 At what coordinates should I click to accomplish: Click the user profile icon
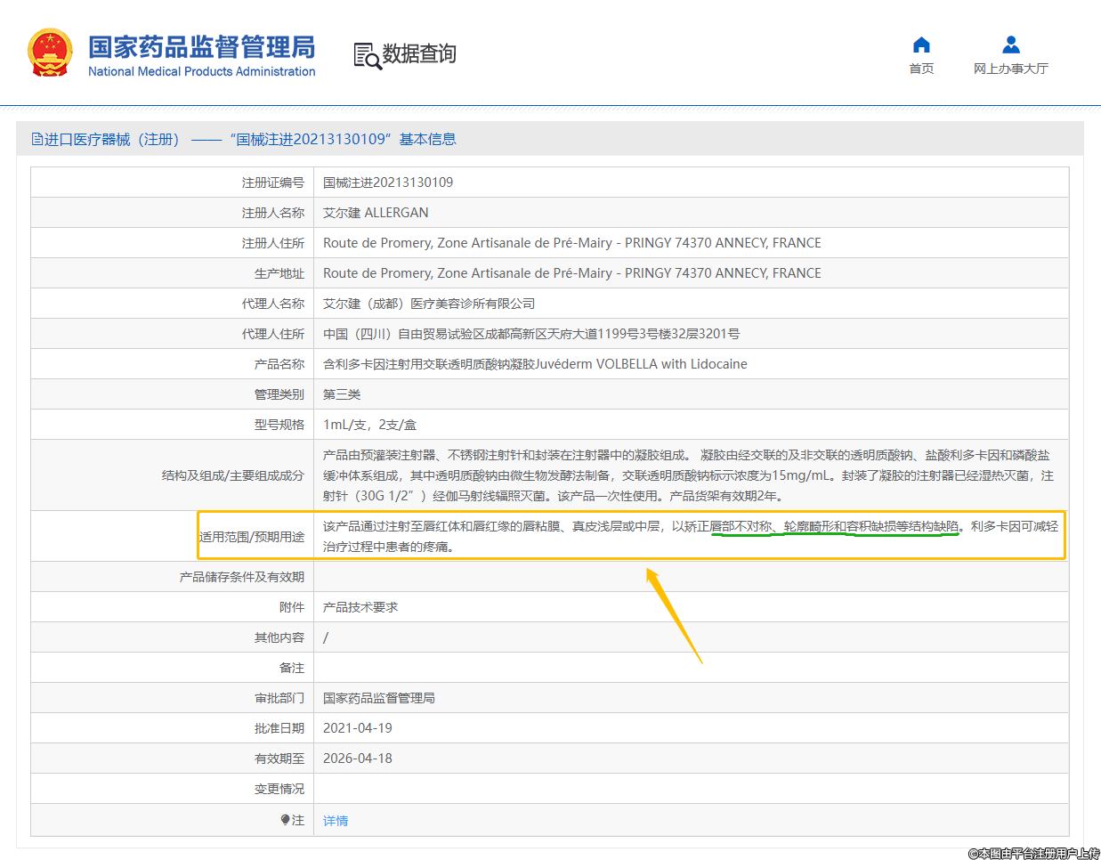click(1010, 45)
